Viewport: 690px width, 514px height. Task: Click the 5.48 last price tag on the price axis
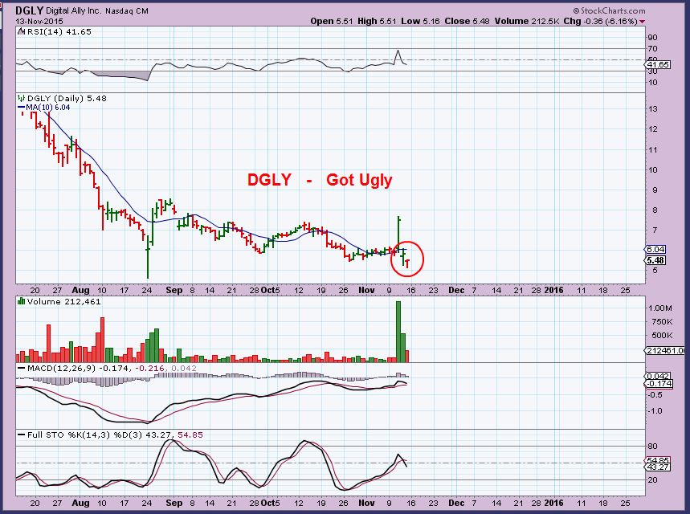point(655,260)
